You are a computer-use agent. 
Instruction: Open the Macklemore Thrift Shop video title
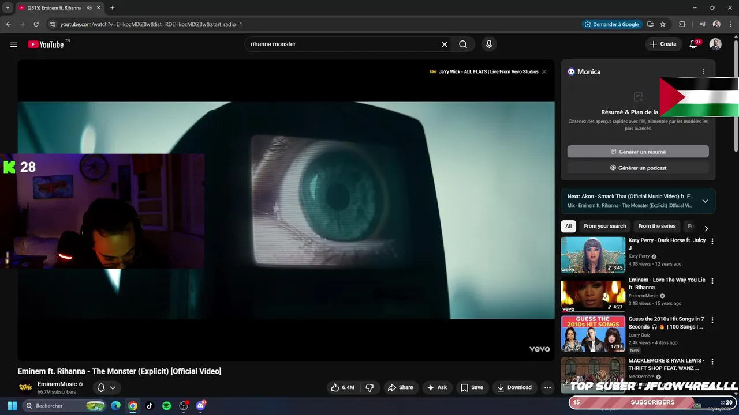pos(666,364)
